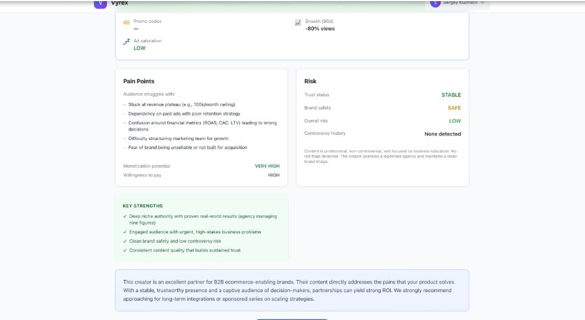Screen dimensions: 585x320
Task: Click the Vyrex brand name
Action: pyautogui.click(x=119, y=3)
